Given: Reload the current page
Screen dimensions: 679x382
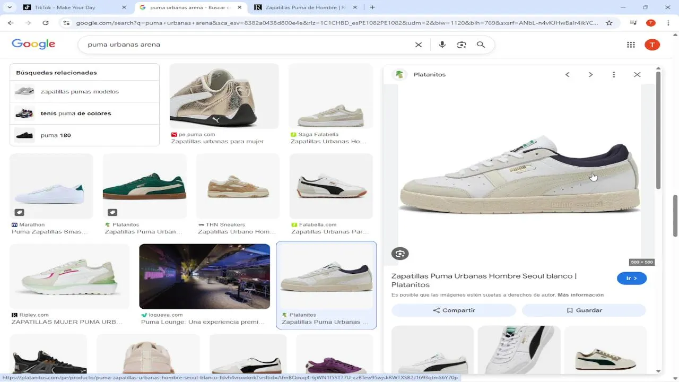Looking at the screenshot, I should click(46, 23).
